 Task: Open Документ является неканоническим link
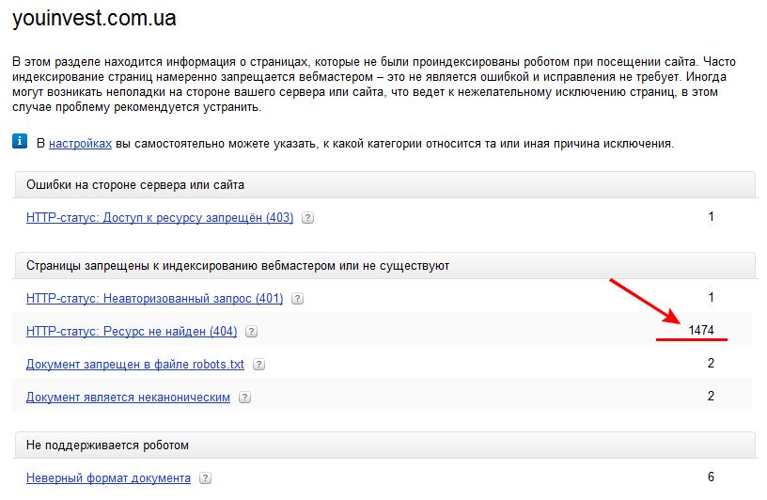pos(128,398)
